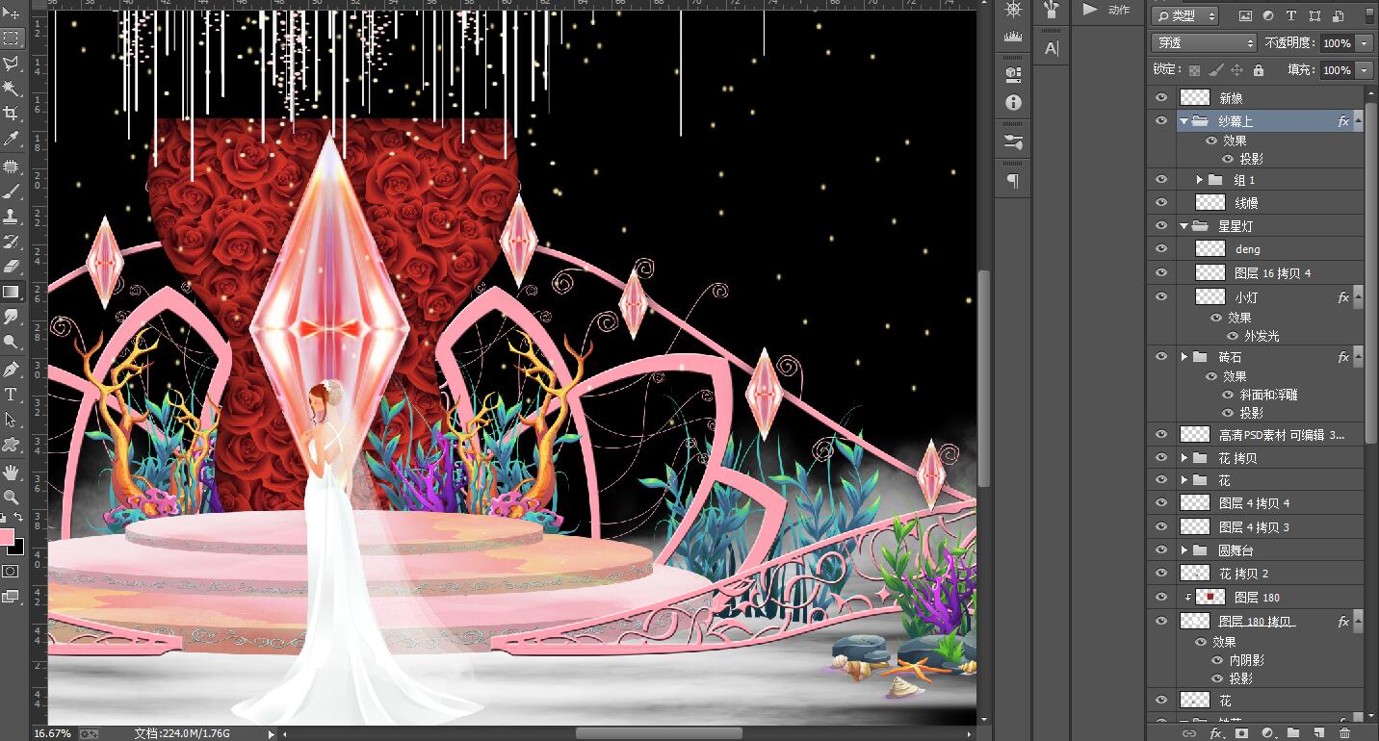The width and height of the screenshot is (1379, 741).
Task: Open the blend mode 穿透 dropdown
Action: pyautogui.click(x=1204, y=43)
